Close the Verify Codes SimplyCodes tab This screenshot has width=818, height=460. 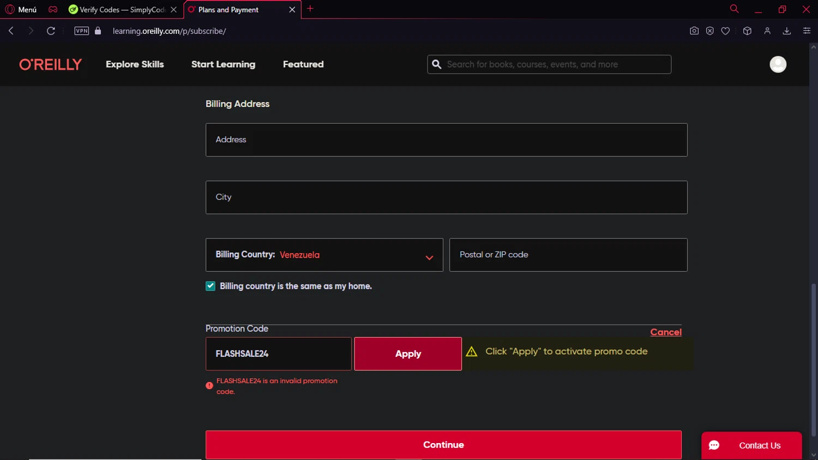[173, 10]
